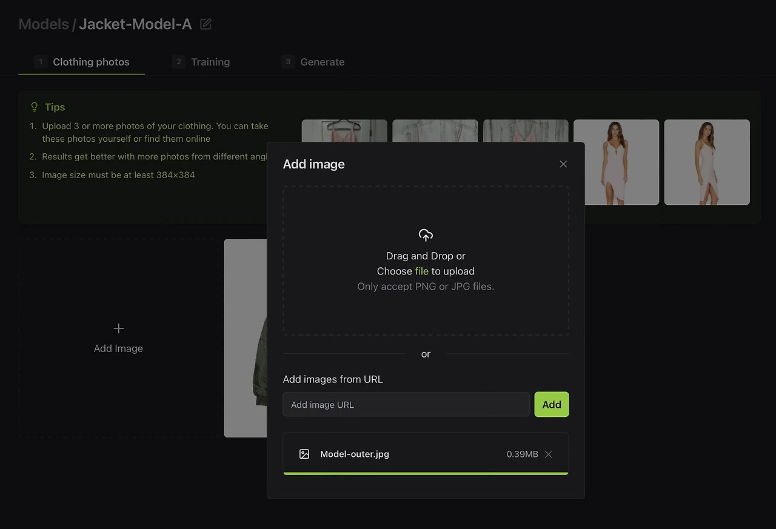Click the cloud upload icon
The width and height of the screenshot is (776, 529).
(x=426, y=235)
